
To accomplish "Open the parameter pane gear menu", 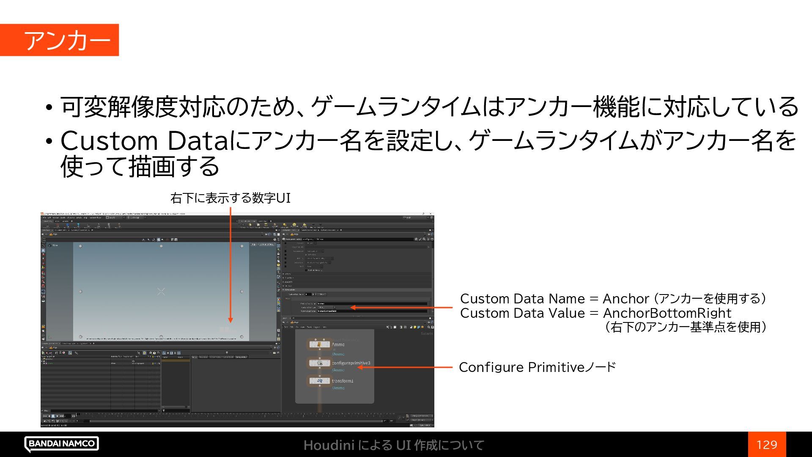I will 415,239.
